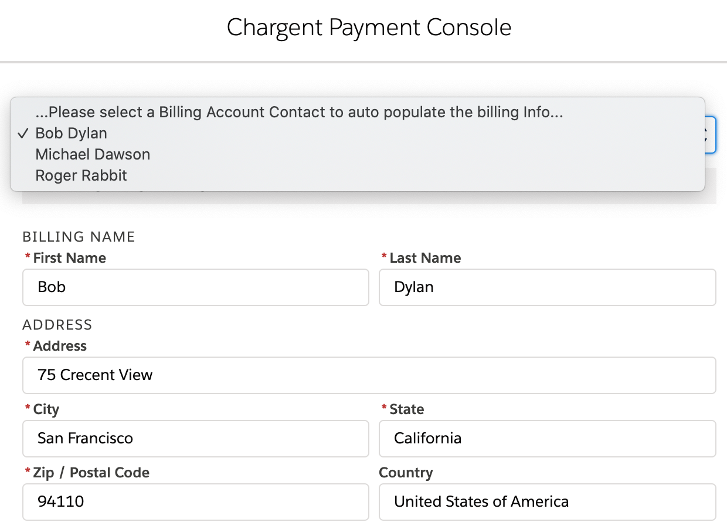The height and width of the screenshot is (529, 727).
Task: Click the checkmark next to Bob Dylan
Action: tap(22, 133)
